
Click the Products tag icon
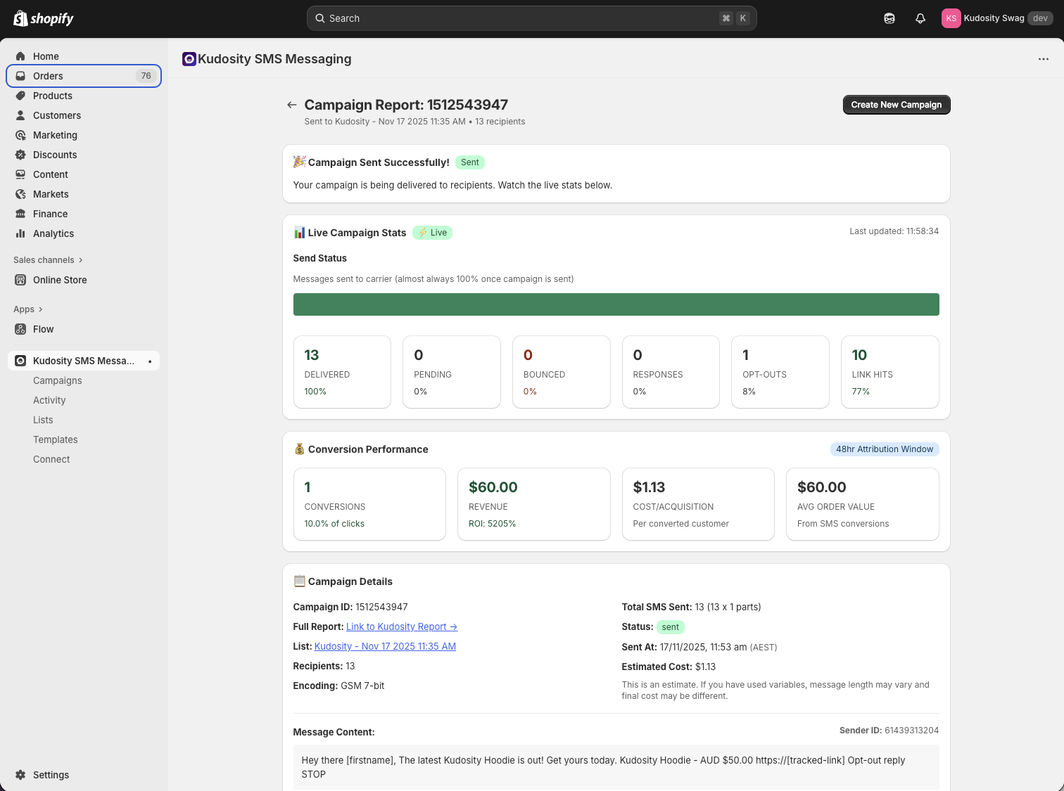(20, 96)
